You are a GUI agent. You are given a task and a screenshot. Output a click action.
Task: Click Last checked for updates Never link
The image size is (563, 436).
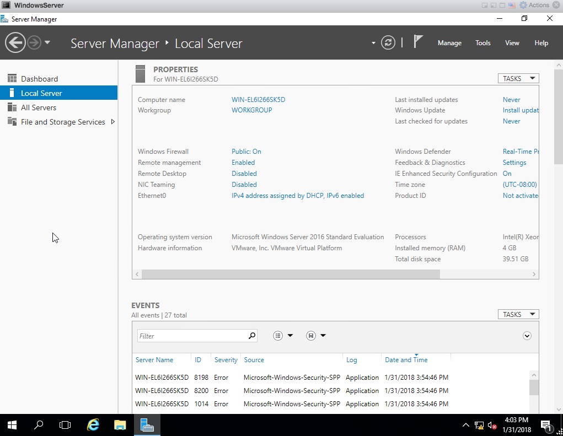pyautogui.click(x=511, y=121)
